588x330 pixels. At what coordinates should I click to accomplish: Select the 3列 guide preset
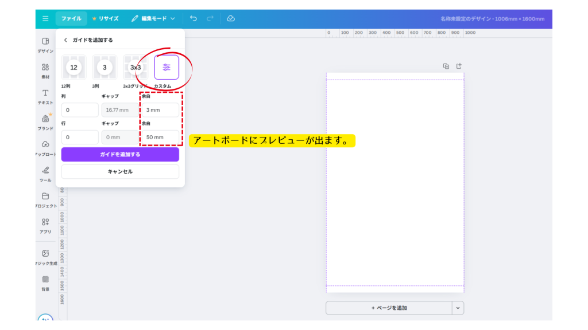pos(105,68)
